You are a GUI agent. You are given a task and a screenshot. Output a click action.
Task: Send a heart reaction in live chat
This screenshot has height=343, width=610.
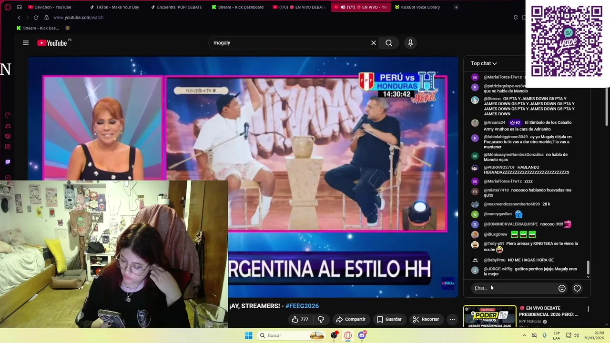click(577, 288)
